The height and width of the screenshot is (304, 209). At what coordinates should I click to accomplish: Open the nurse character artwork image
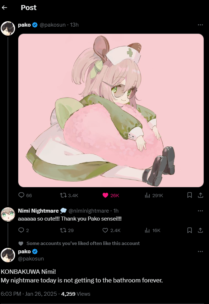click(x=111, y=110)
